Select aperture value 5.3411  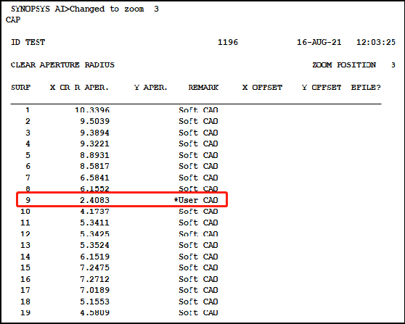94,223
